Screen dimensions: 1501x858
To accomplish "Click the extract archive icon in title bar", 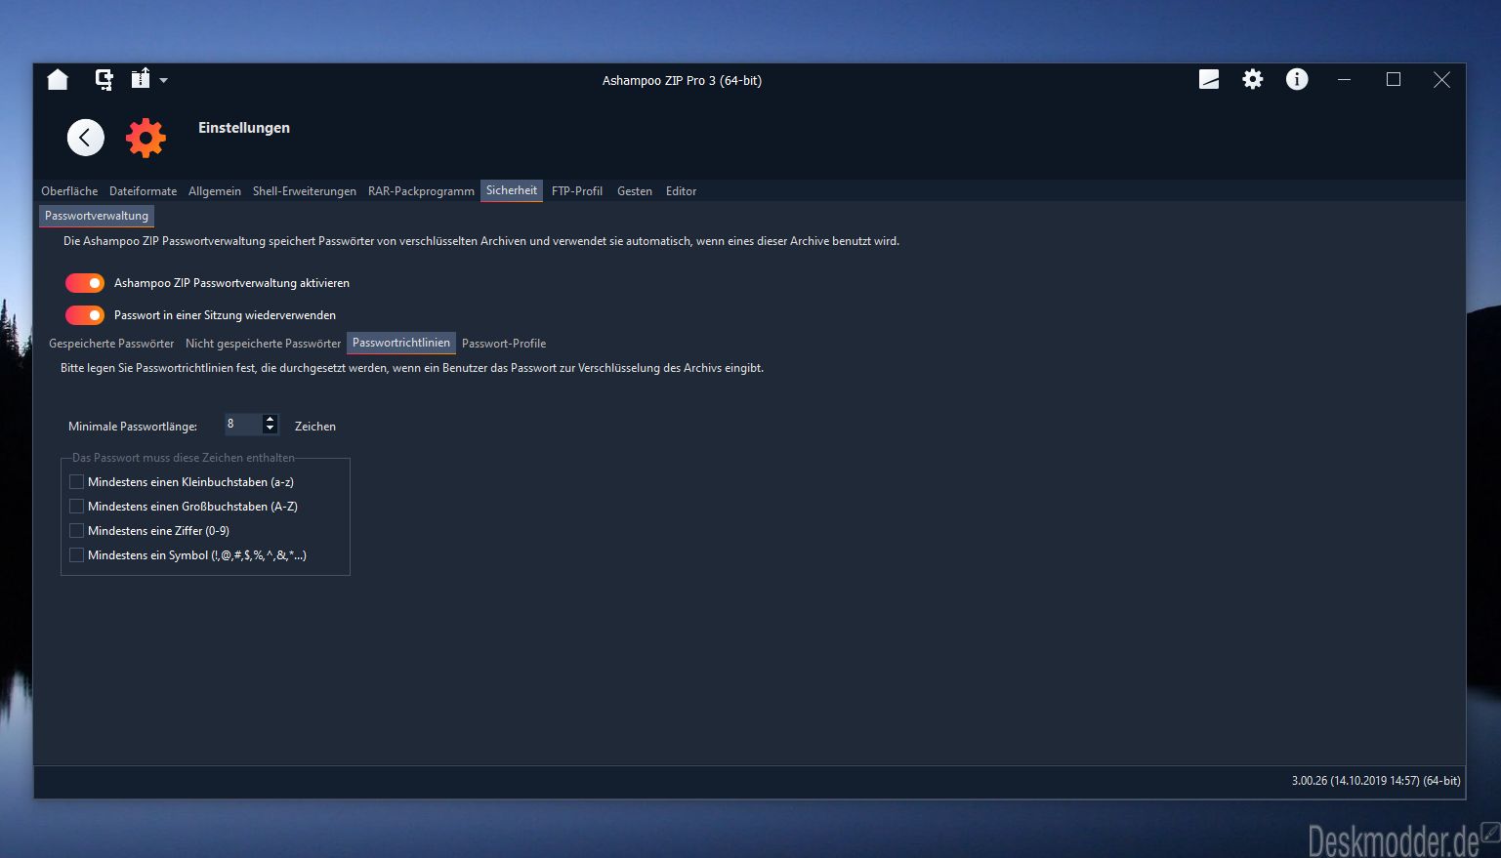I will (x=141, y=79).
